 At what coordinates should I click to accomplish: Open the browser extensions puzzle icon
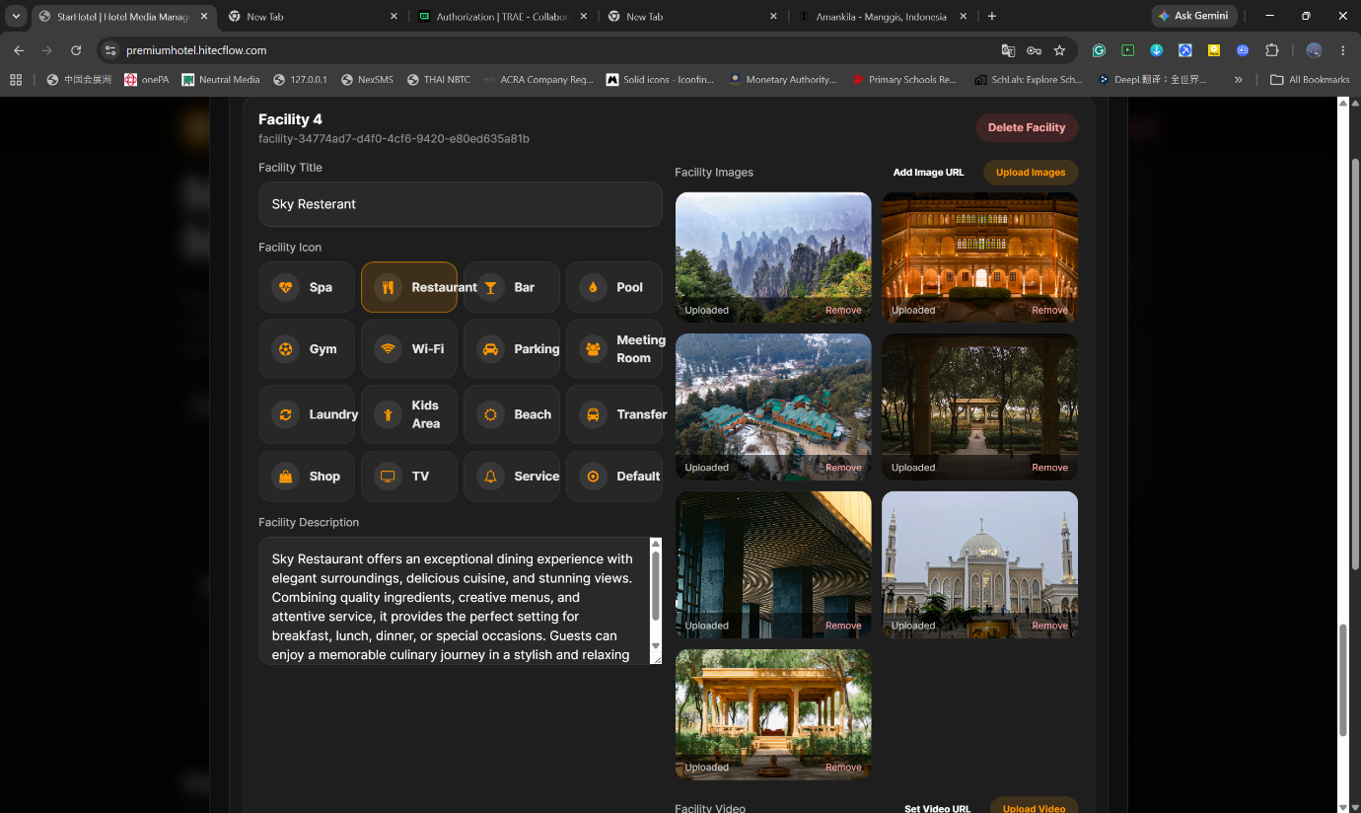coord(1271,50)
